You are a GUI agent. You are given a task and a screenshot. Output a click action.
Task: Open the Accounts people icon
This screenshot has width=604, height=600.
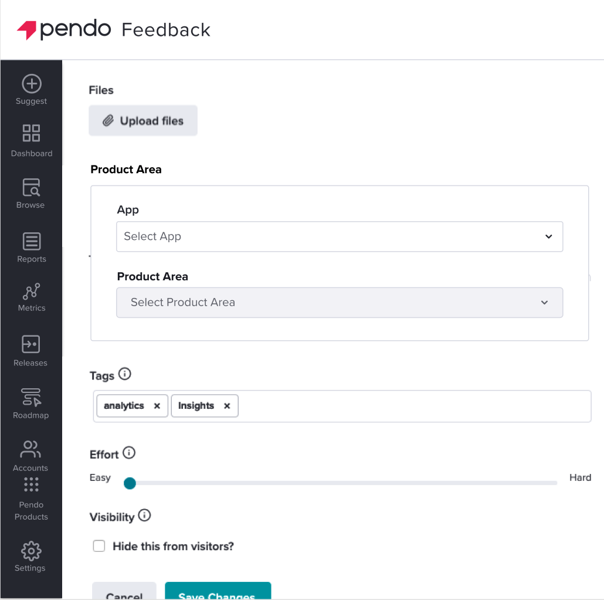[x=31, y=449]
